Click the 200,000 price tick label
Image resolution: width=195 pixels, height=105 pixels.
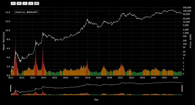187,7
